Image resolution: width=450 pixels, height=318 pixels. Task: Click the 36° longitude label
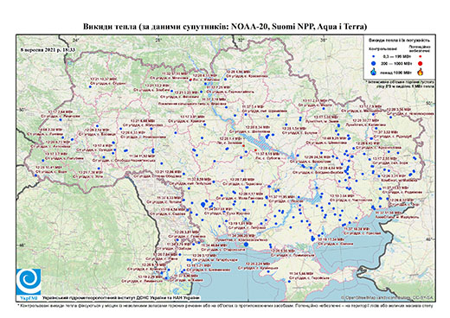324,40
